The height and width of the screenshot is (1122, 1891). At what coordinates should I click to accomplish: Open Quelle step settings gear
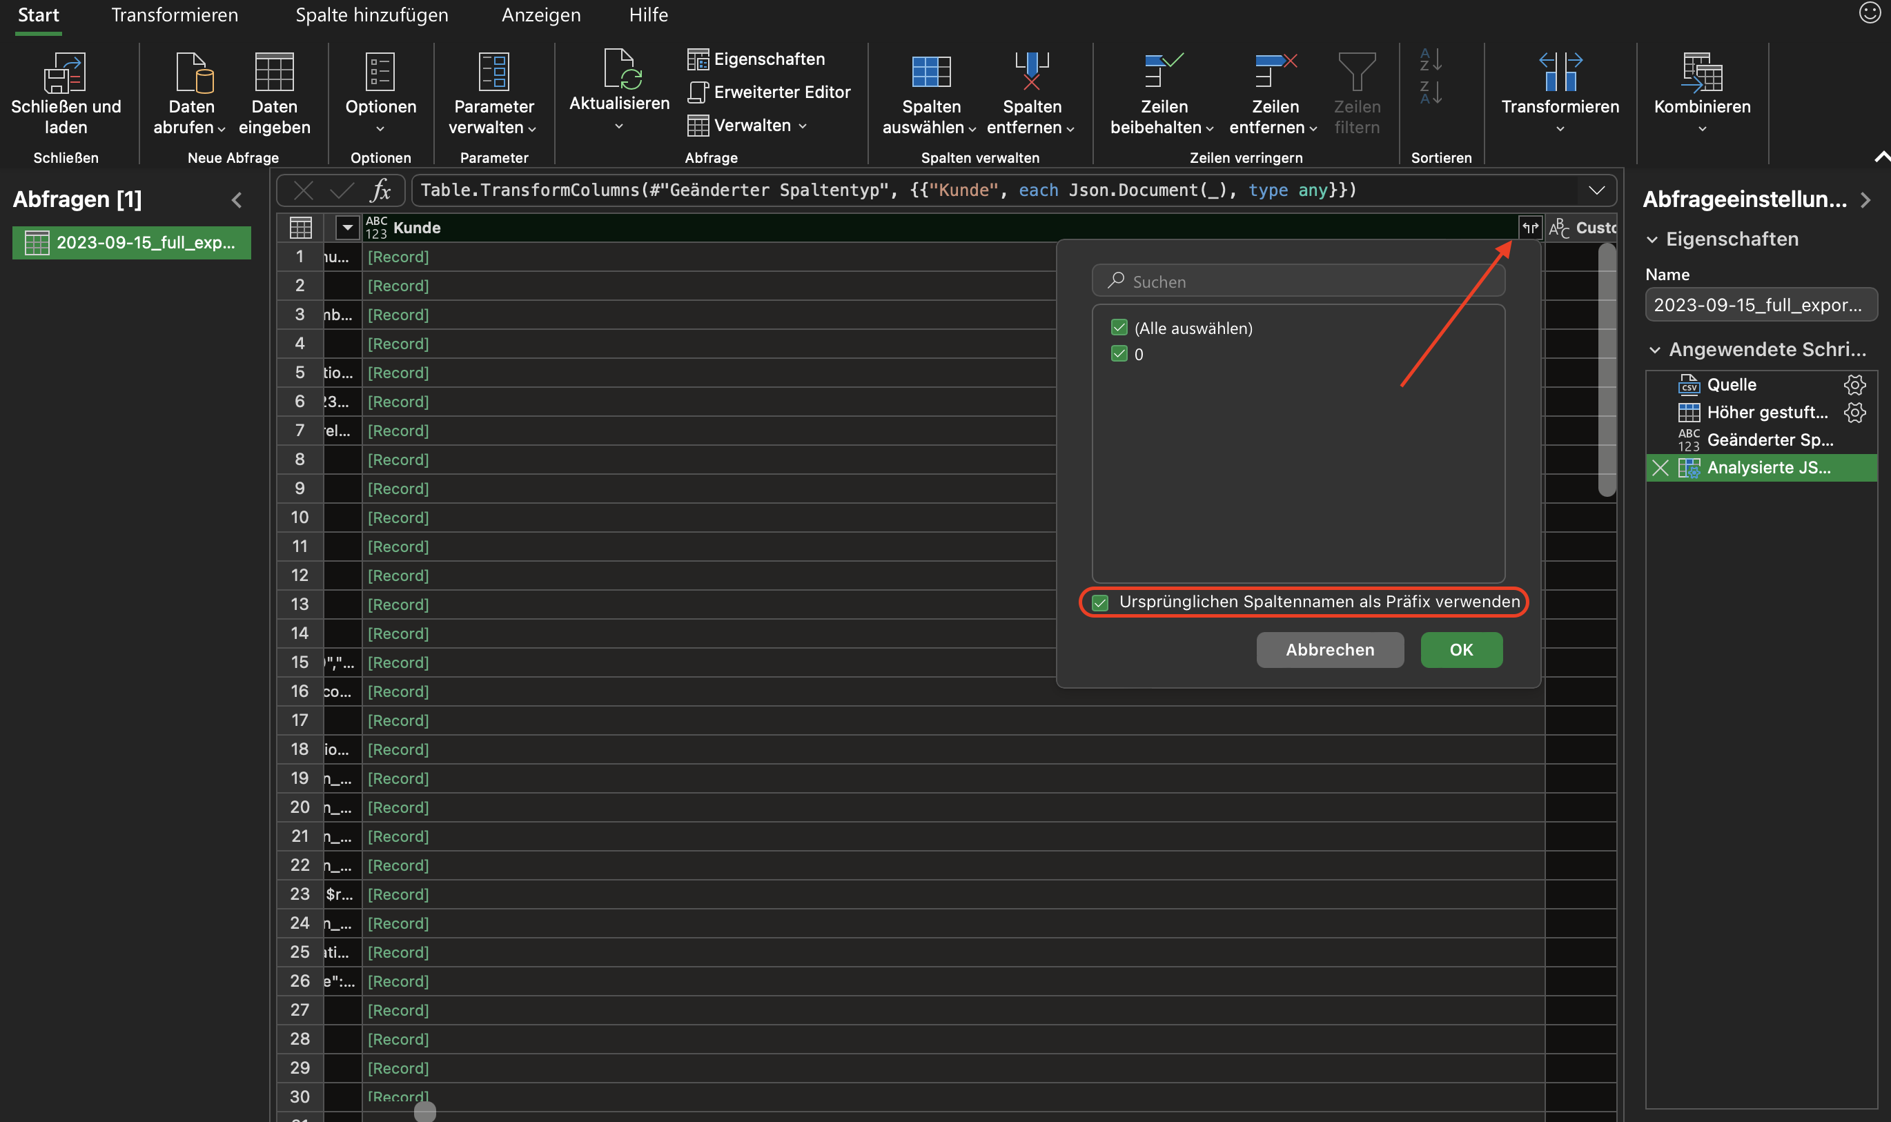pyautogui.click(x=1854, y=384)
